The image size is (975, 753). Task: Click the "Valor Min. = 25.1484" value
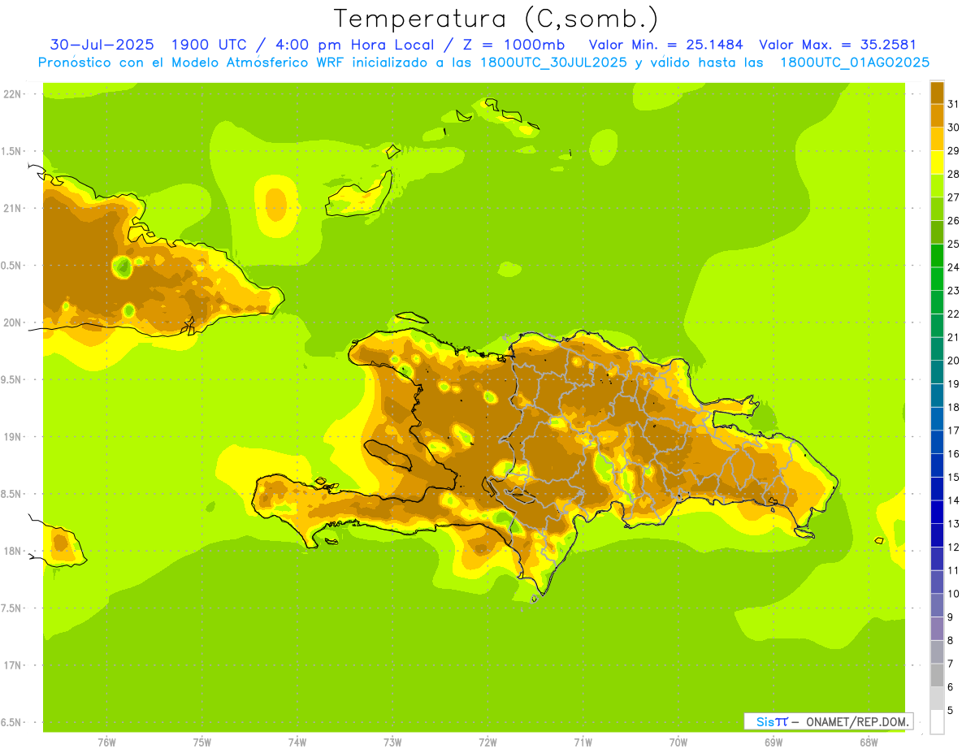click(665, 45)
